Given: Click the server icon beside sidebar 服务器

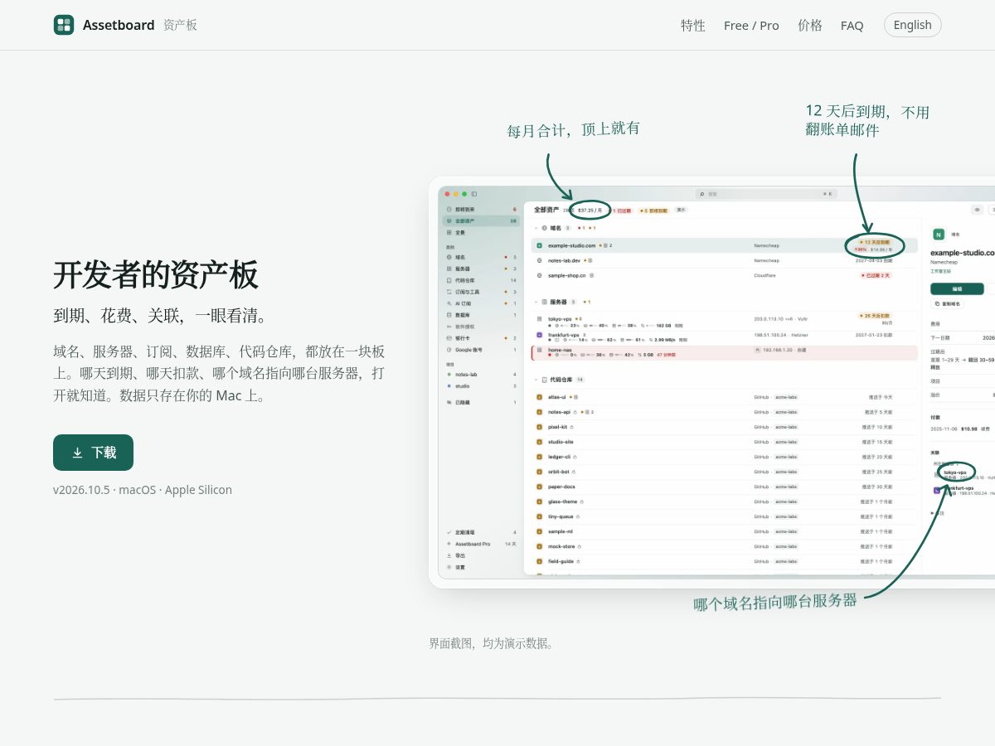Looking at the screenshot, I should tap(449, 269).
